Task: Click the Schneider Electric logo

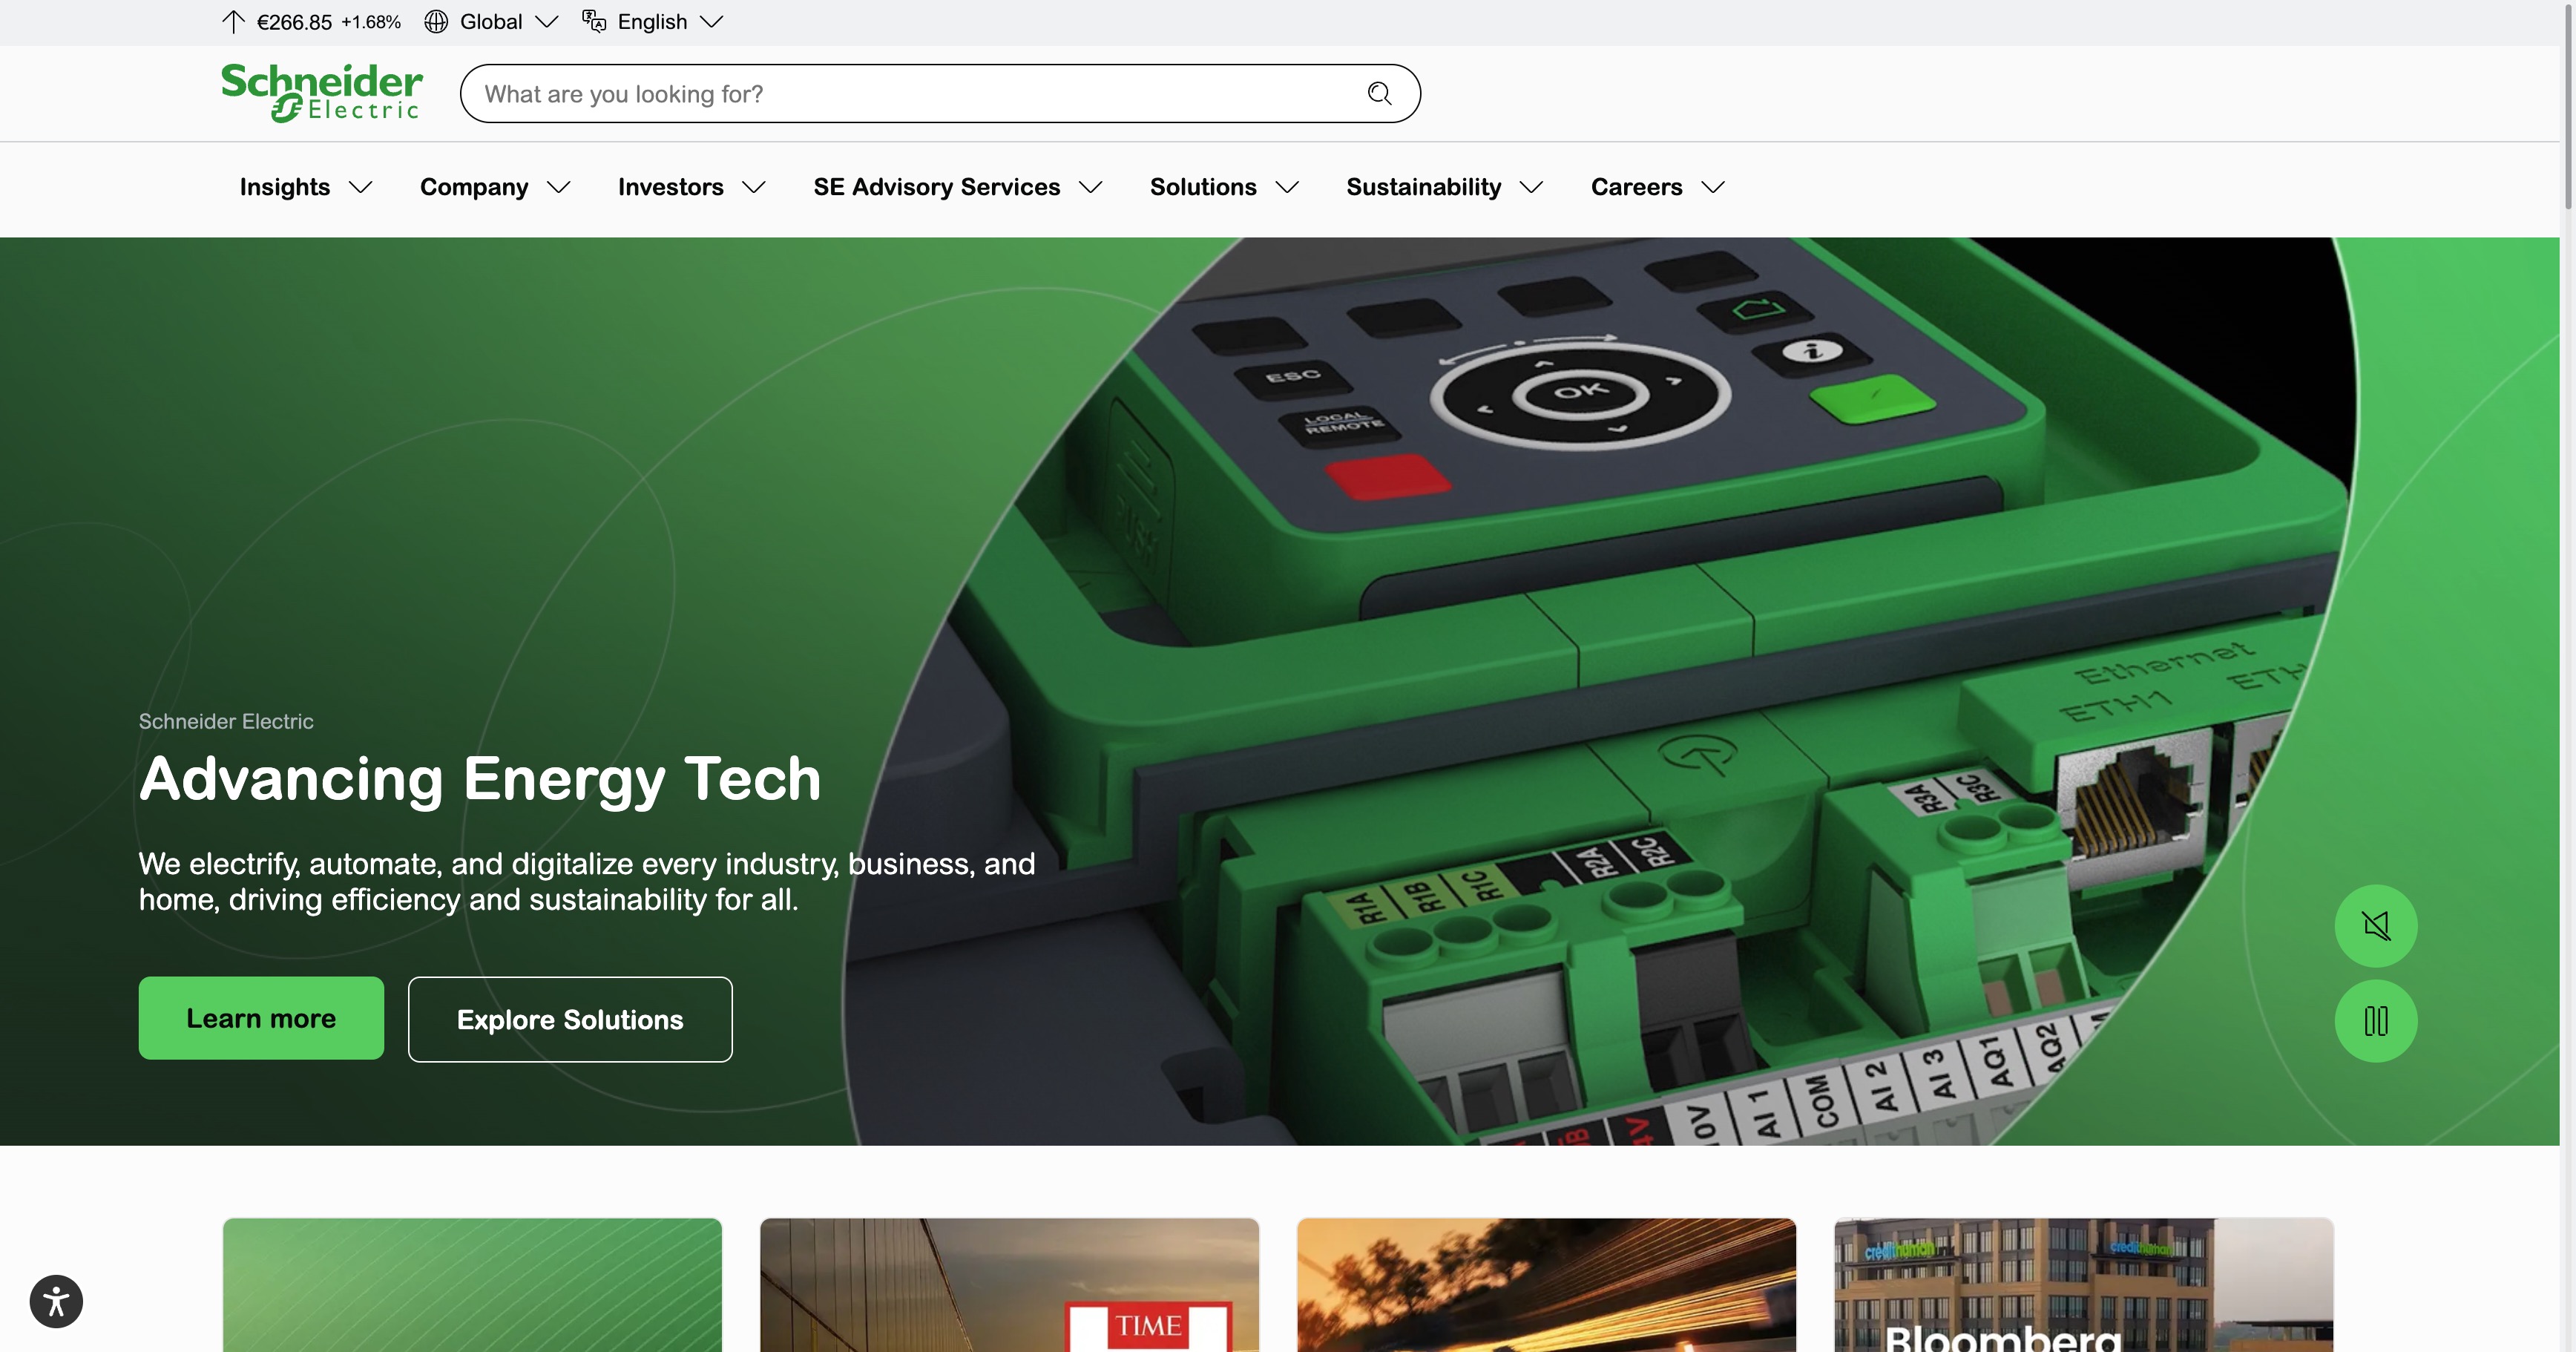Action: coord(322,93)
